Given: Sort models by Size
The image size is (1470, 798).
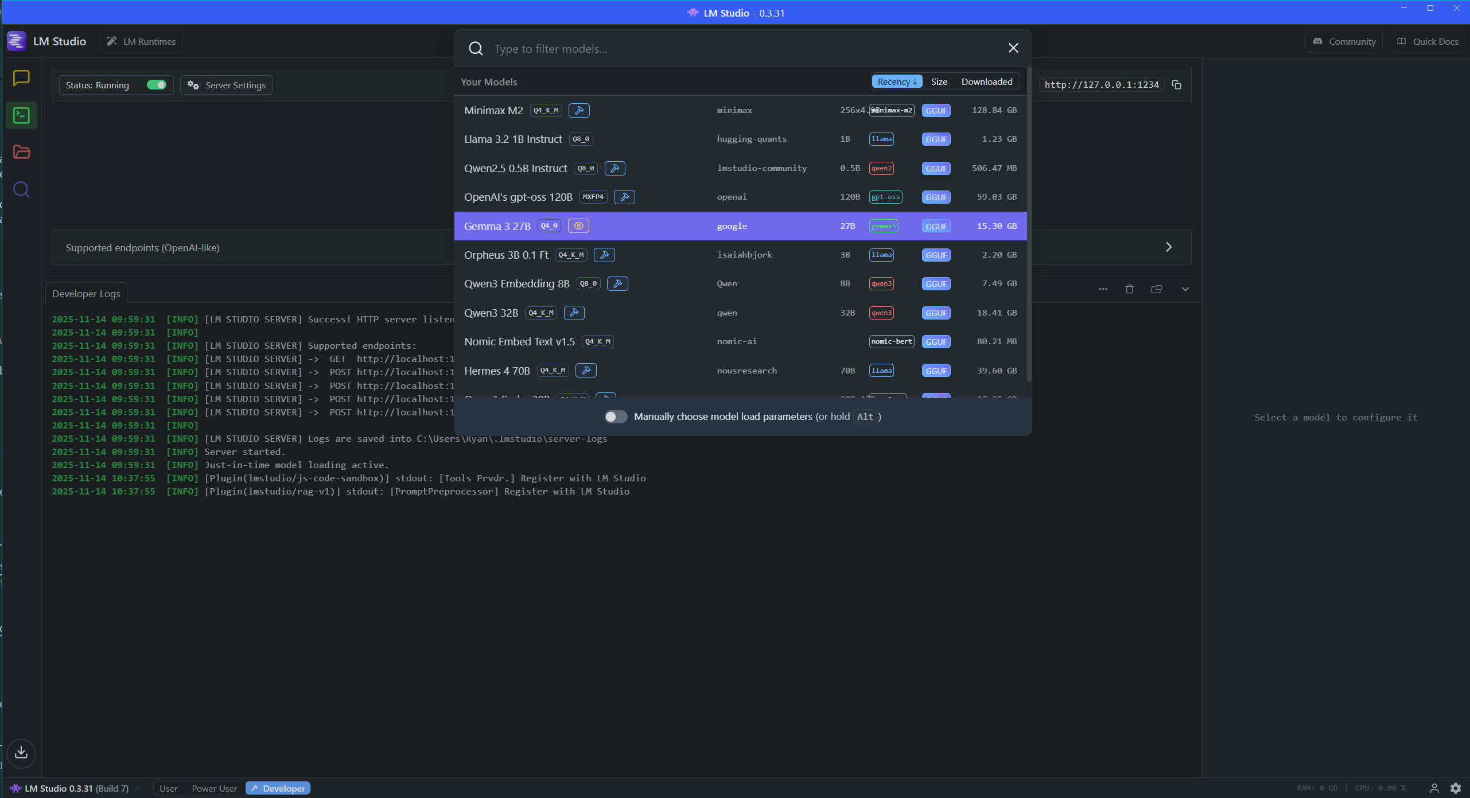Looking at the screenshot, I should pyautogui.click(x=939, y=81).
